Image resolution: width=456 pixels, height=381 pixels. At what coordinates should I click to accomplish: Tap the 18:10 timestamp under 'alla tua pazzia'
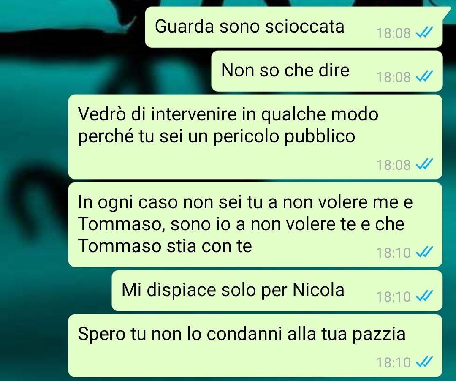(x=393, y=363)
